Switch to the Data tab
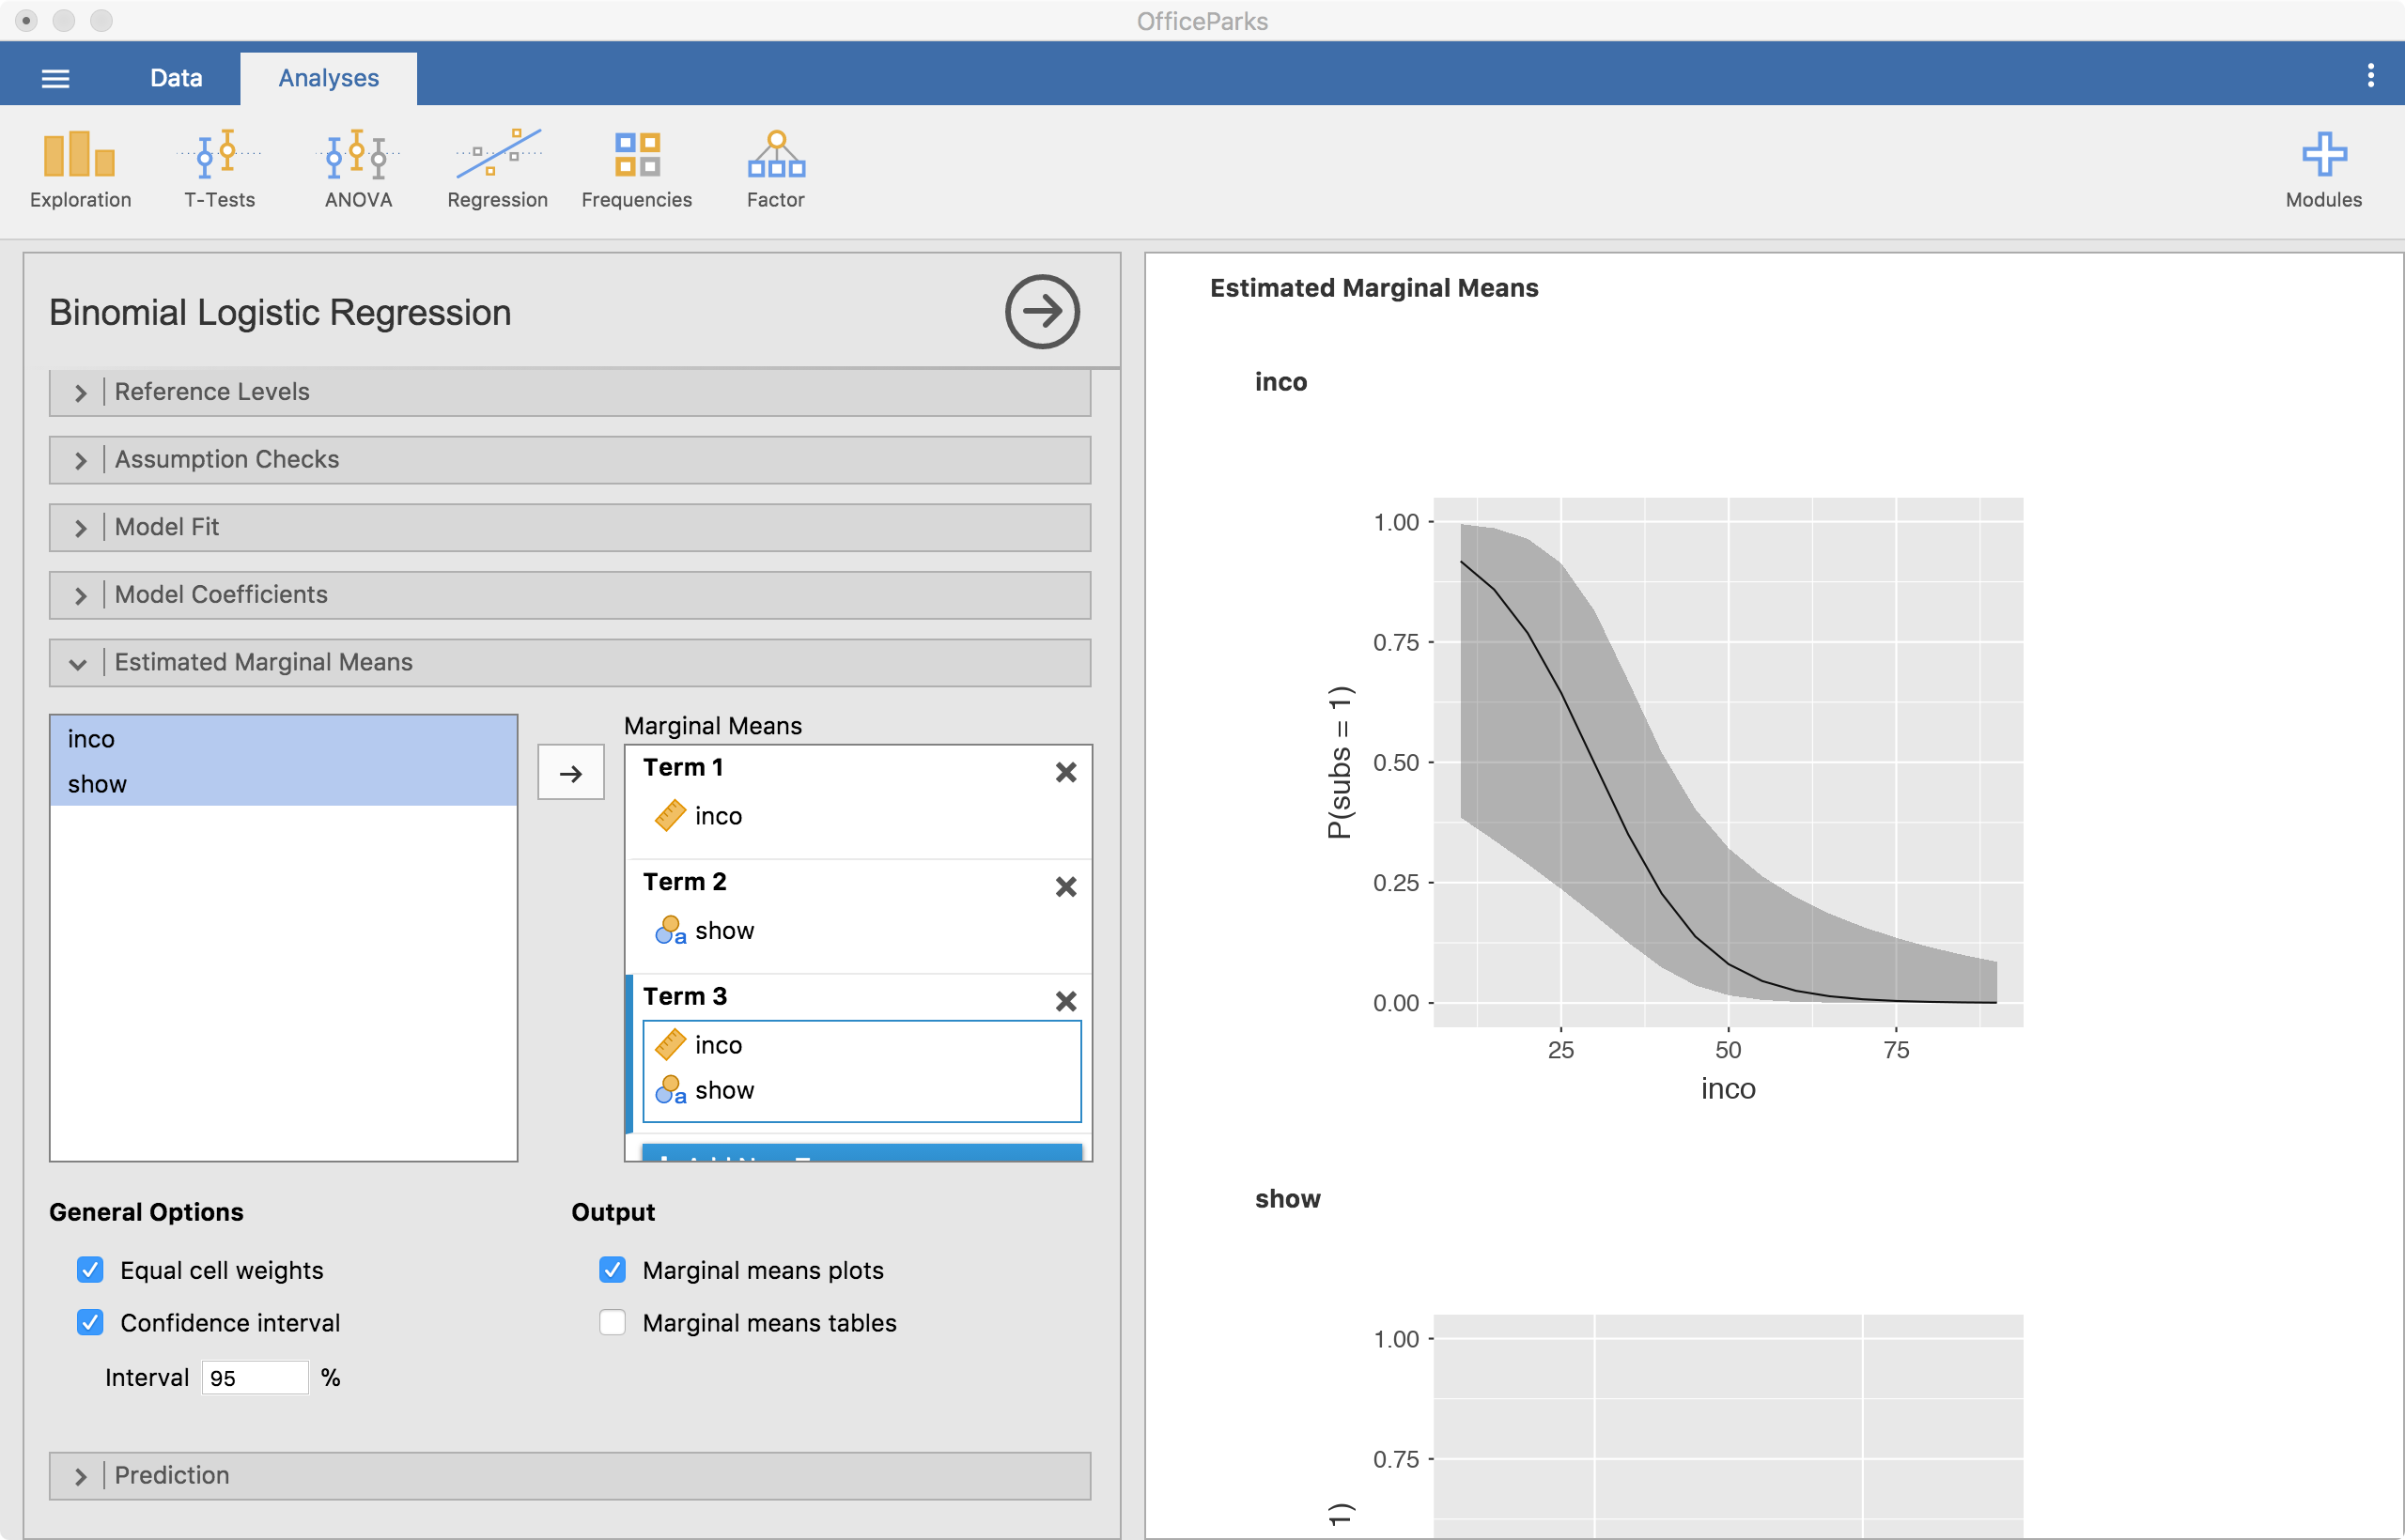The image size is (2405, 1540). 176,78
